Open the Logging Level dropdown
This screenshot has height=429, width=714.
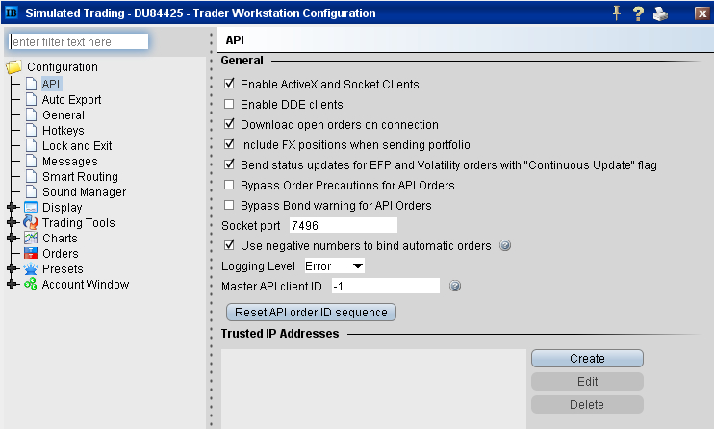334,265
